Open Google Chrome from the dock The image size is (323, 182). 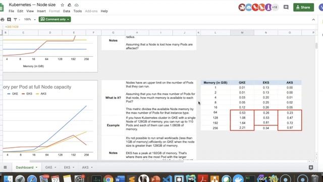109,178
